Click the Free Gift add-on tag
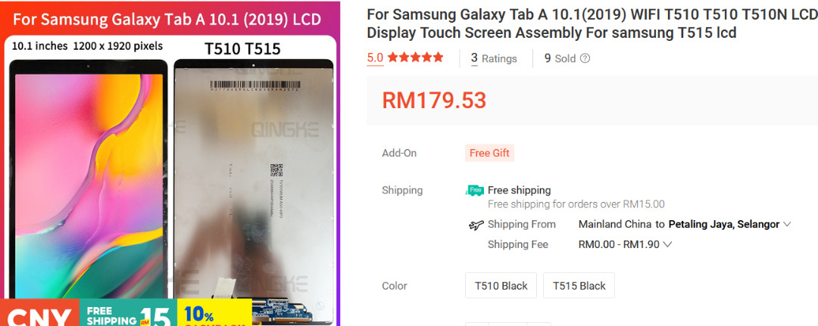This screenshot has width=818, height=326. tap(489, 153)
